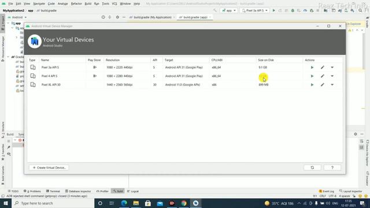Run the app with green play button

click(273, 10)
